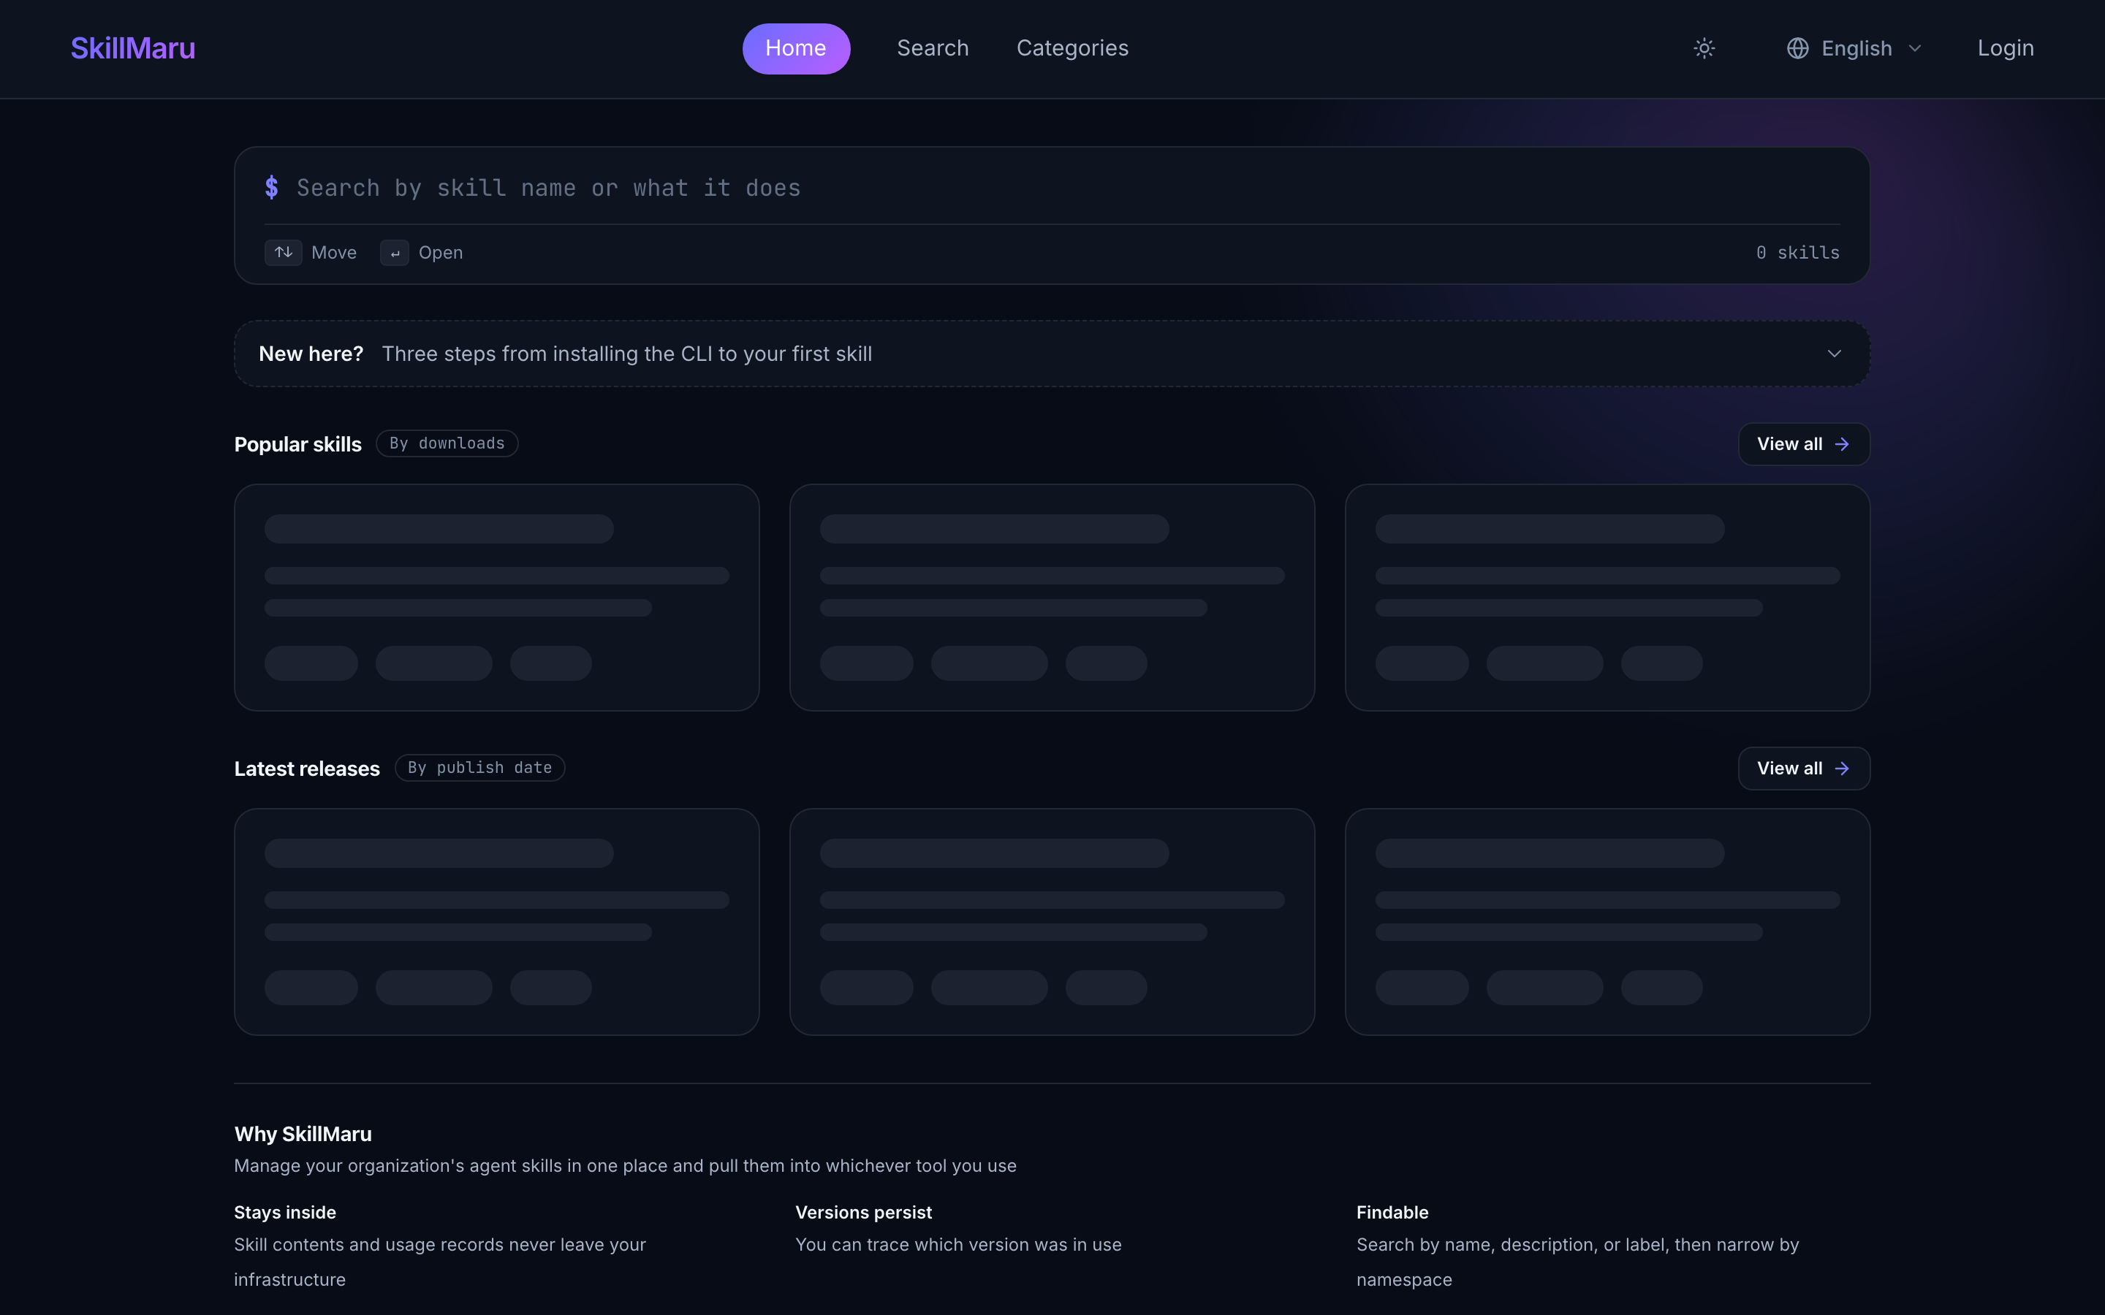Open the English language dropdown
Screen dimensions: 2105x1315
pyautogui.click(x=1854, y=49)
